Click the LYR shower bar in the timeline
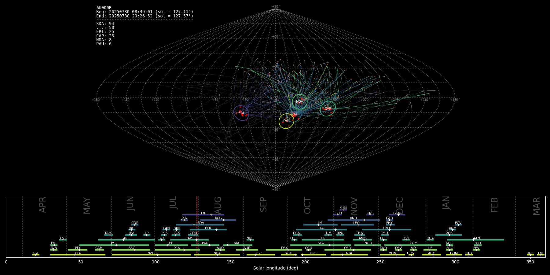 (54, 245)
